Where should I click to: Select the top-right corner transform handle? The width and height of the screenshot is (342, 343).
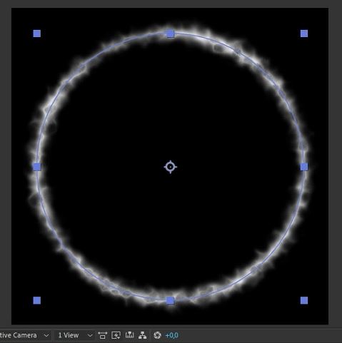click(304, 34)
